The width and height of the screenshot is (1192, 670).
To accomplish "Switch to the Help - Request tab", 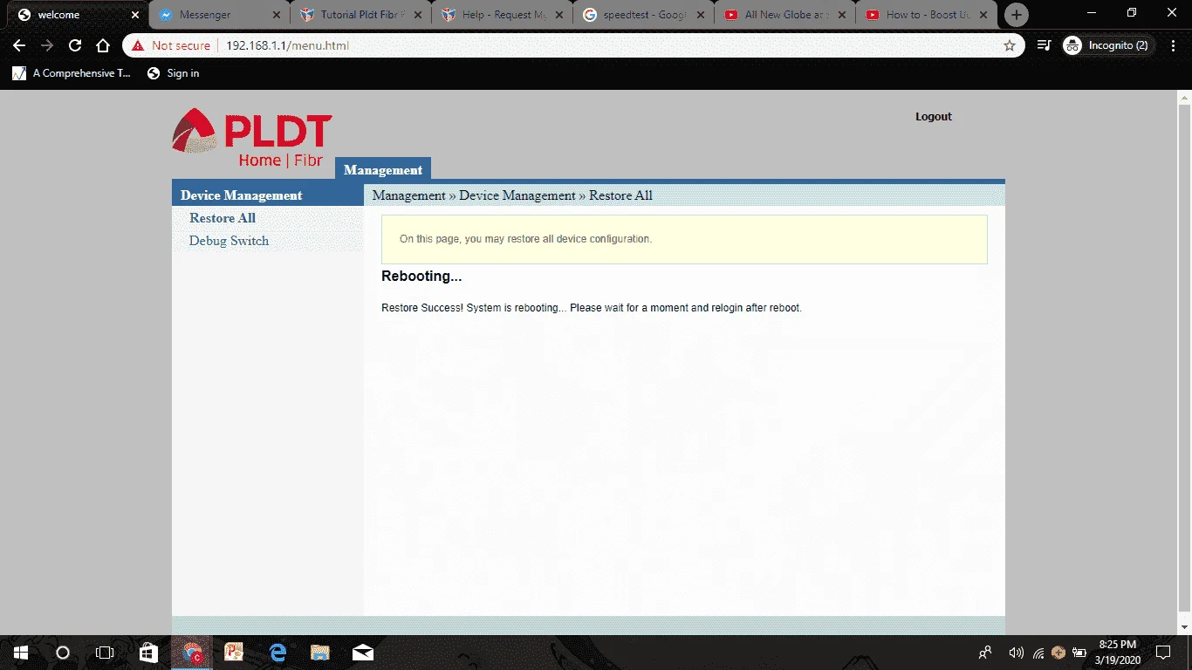I will 504,15.
